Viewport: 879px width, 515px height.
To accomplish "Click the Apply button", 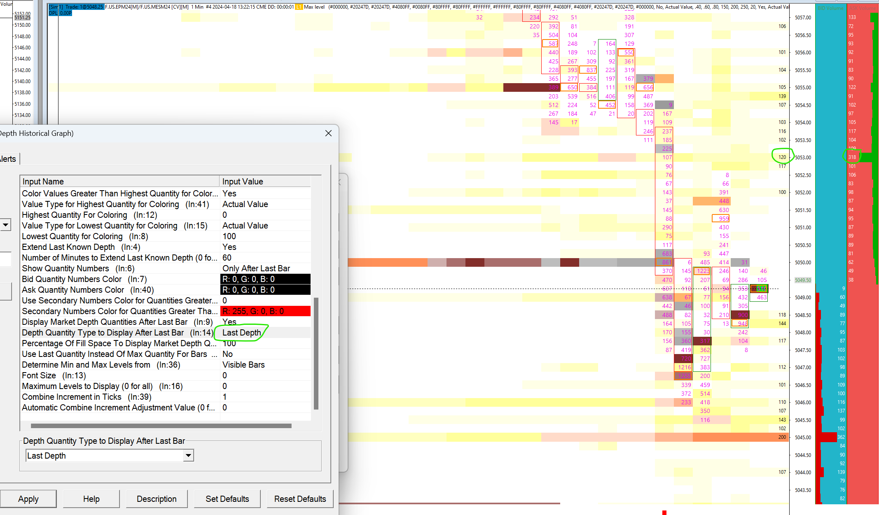I will point(28,499).
